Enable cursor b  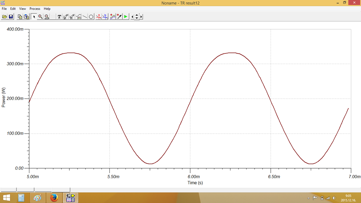[x=105, y=17]
